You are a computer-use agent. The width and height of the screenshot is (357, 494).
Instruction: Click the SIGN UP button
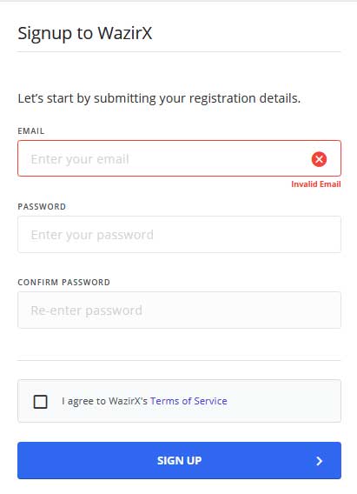point(179,460)
